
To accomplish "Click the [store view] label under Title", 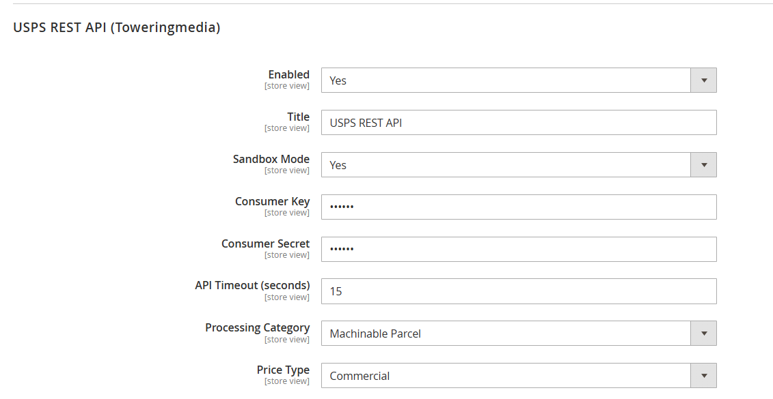I will [287, 128].
